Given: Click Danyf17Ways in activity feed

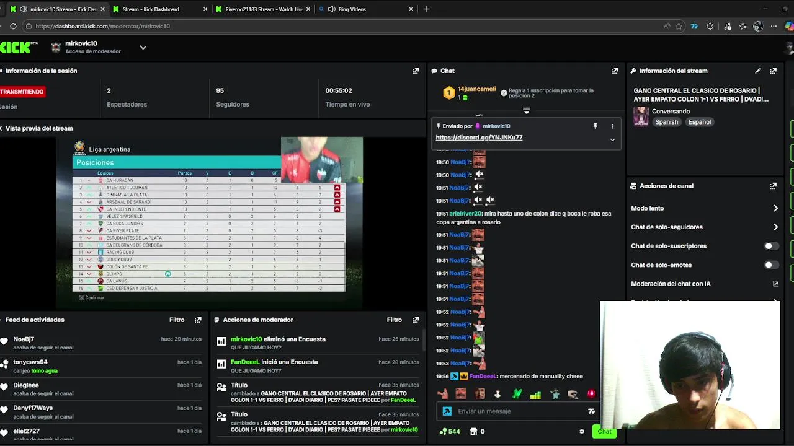Looking at the screenshot, I should [x=33, y=408].
